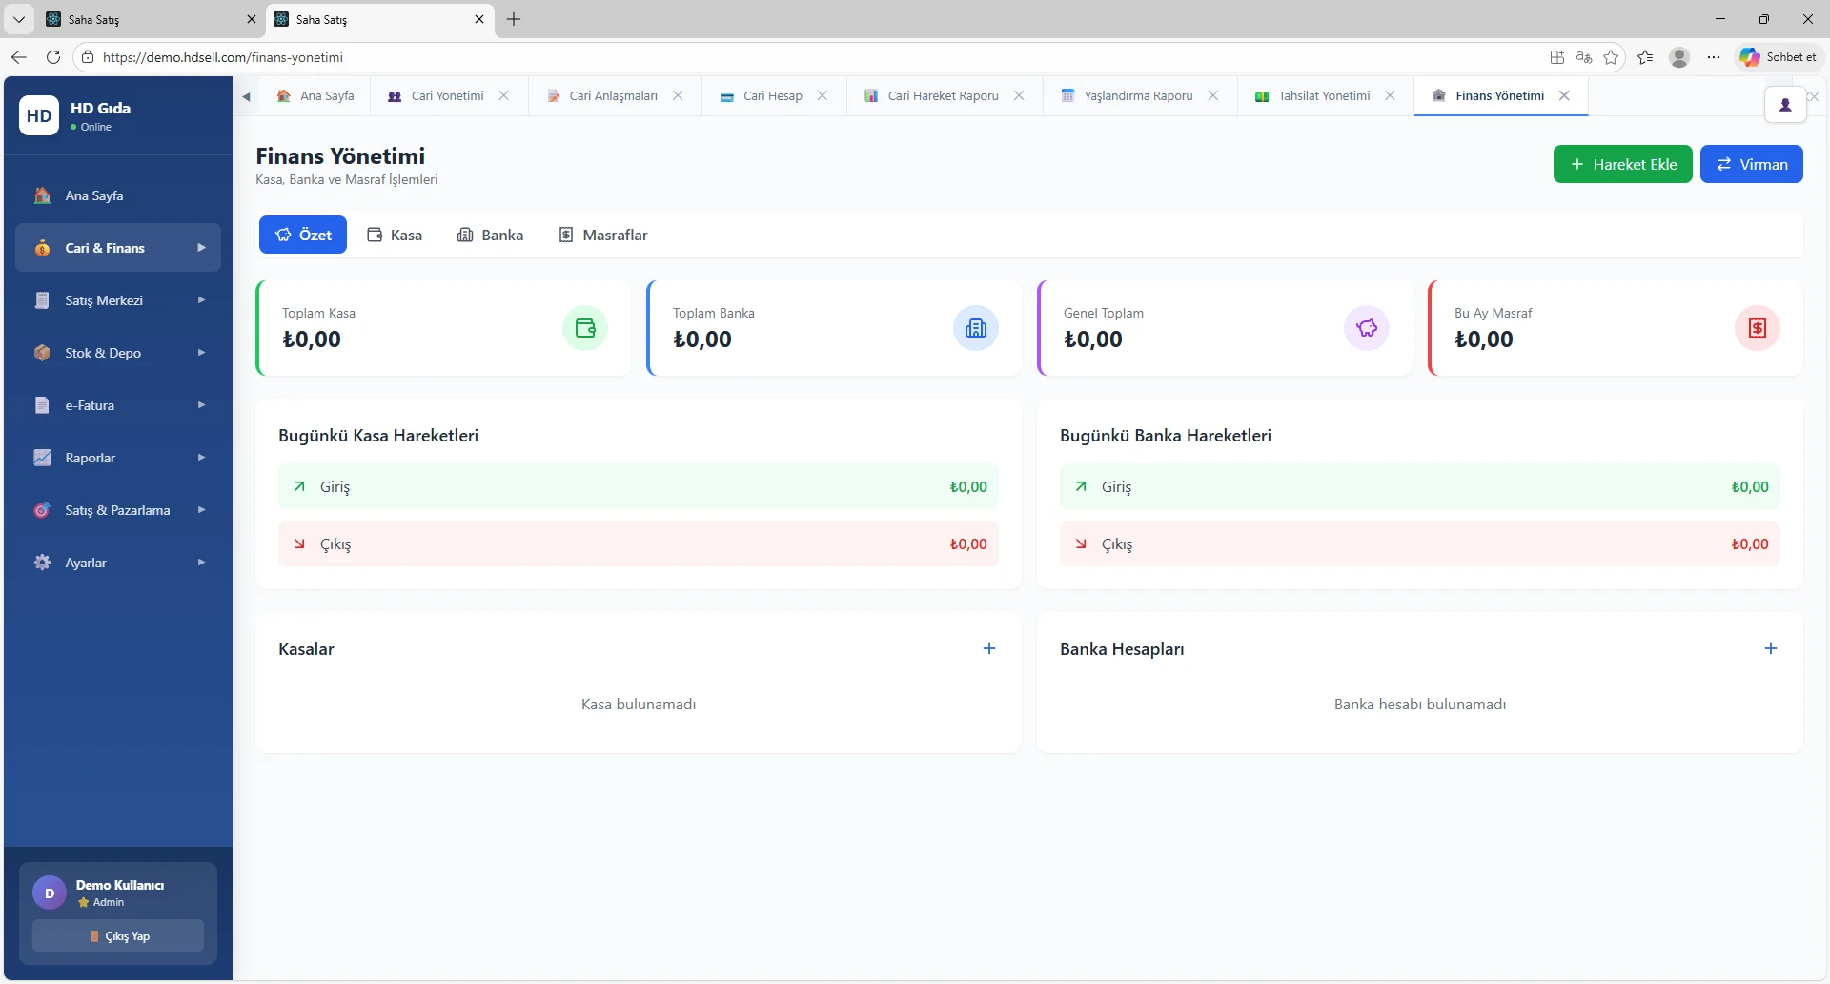Open the Masraflar tab

click(x=603, y=235)
